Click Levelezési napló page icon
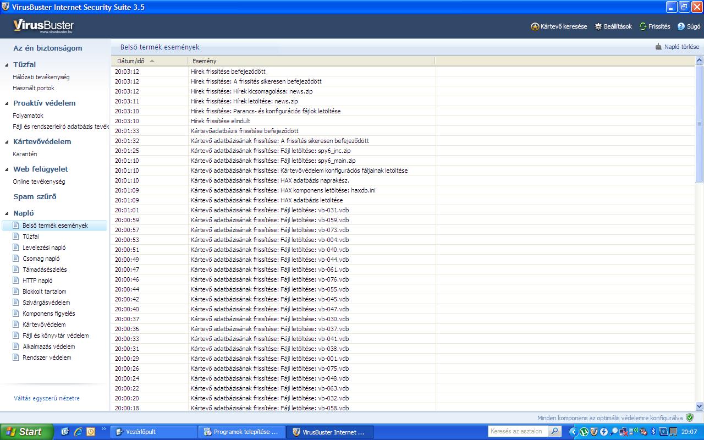The height and width of the screenshot is (440, 704). coord(16,248)
